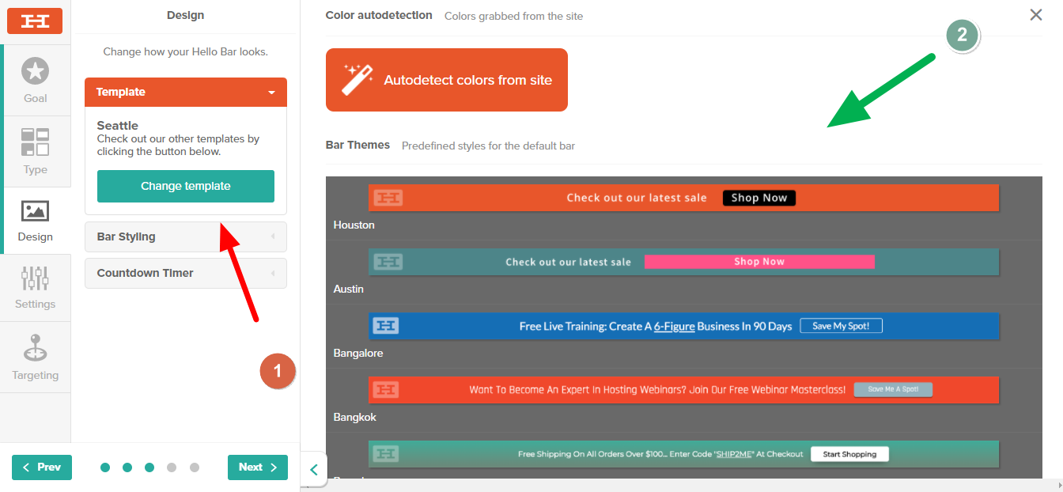1063x492 pixels.
Task: Collapse the Template section header
Action: click(186, 92)
